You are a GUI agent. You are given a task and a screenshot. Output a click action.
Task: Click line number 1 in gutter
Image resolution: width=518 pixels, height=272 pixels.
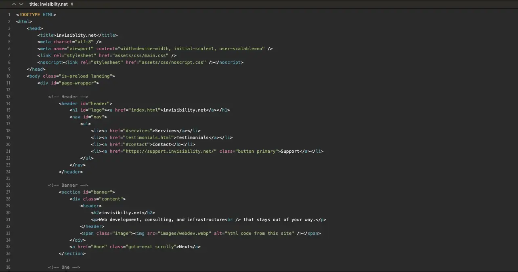[x=9, y=15]
